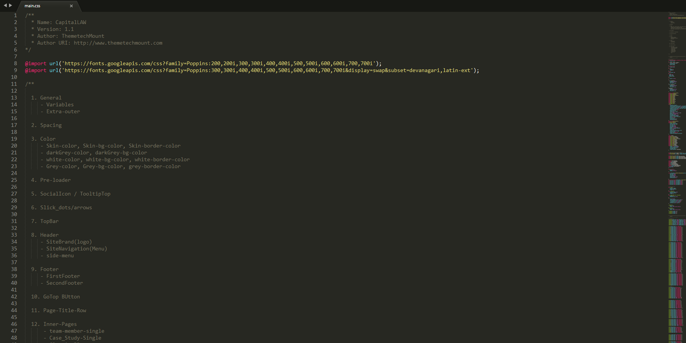Click the minimap code overview
Viewport: 686px width, 343px height.
pos(677,177)
